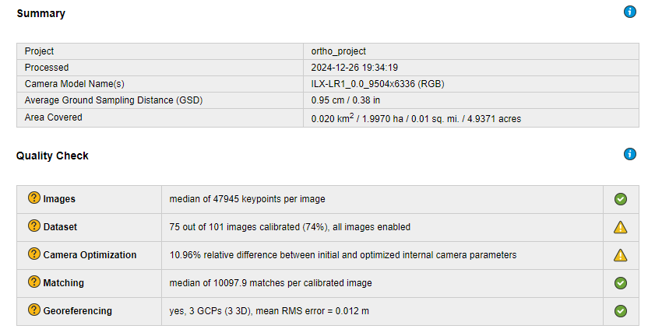Click help icon beside Matching
Image resolution: width=655 pixels, height=336 pixels.
34,282
